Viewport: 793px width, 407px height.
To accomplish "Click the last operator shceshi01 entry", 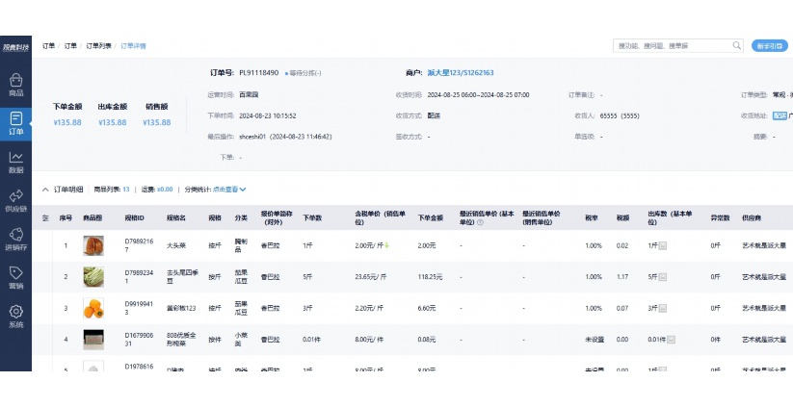I will tap(285, 137).
